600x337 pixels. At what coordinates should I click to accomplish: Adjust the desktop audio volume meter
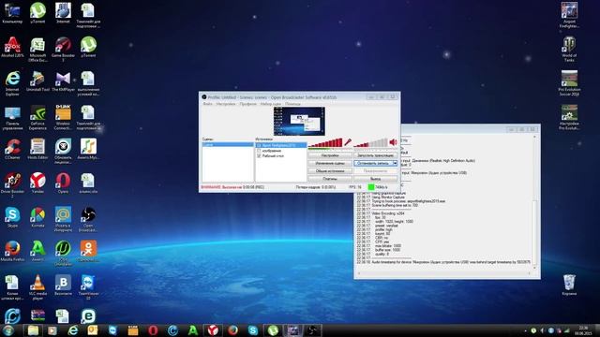coord(370,143)
